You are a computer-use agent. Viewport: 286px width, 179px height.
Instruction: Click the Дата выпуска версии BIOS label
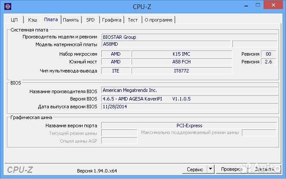tap(67, 107)
